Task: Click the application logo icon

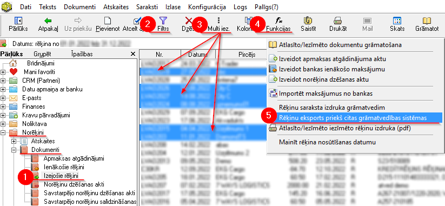Action: tap(6, 6)
